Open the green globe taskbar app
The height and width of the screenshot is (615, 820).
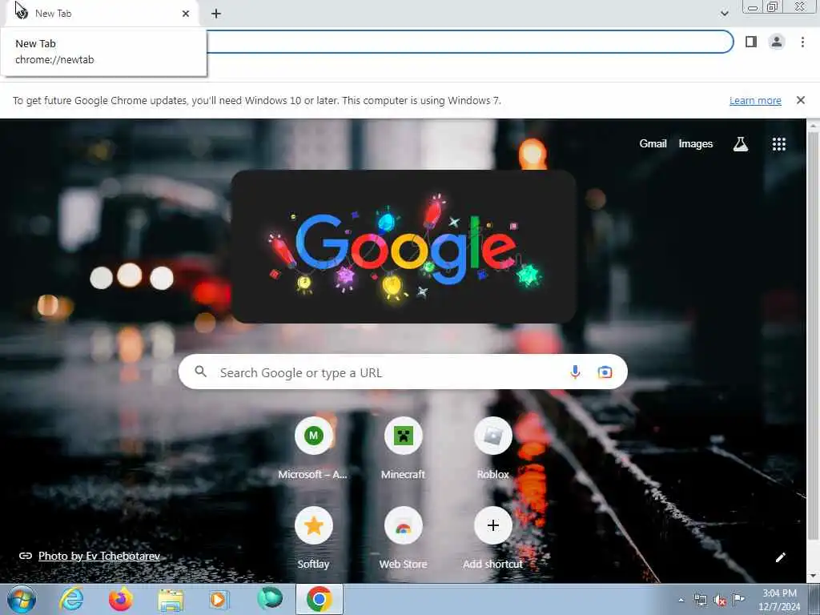pyautogui.click(x=270, y=598)
